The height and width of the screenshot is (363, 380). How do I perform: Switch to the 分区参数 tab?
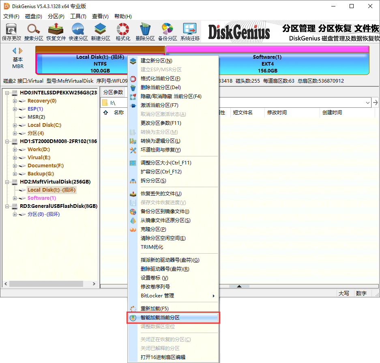point(113,92)
